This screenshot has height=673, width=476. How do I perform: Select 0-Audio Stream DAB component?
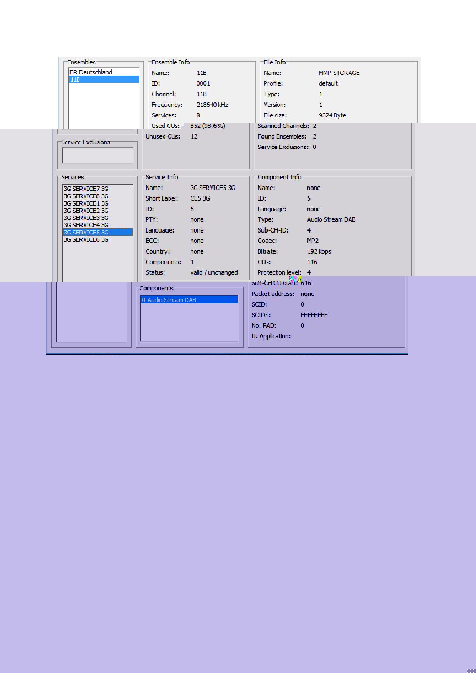tap(169, 300)
